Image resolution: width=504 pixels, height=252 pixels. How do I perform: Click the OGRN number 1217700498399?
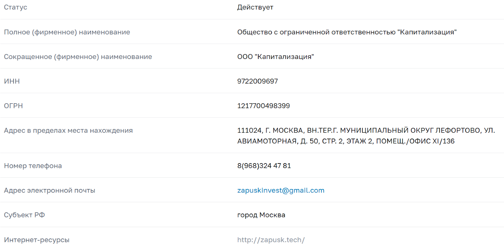(263, 106)
